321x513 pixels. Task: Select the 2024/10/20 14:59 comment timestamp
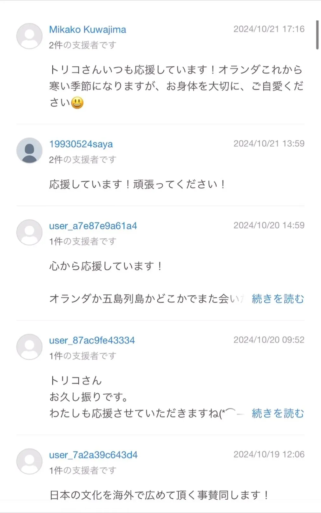(269, 225)
